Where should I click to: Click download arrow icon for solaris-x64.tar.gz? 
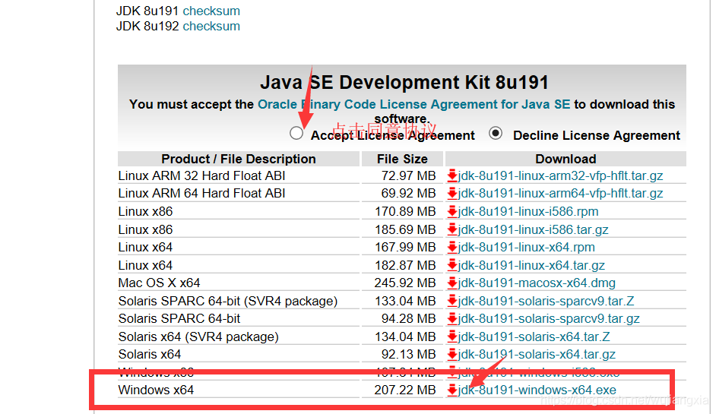tap(452, 354)
